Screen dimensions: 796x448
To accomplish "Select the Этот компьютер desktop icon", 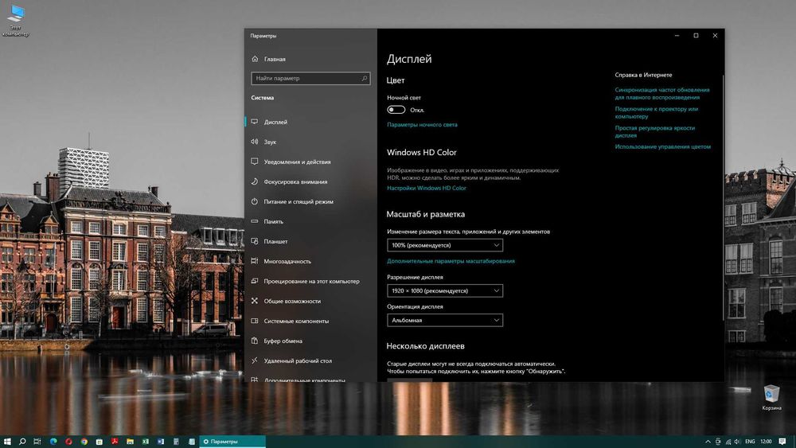I will (16, 21).
